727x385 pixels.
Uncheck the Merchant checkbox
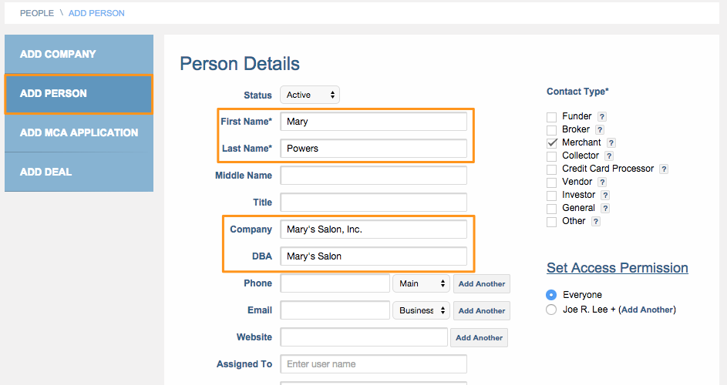coord(551,143)
